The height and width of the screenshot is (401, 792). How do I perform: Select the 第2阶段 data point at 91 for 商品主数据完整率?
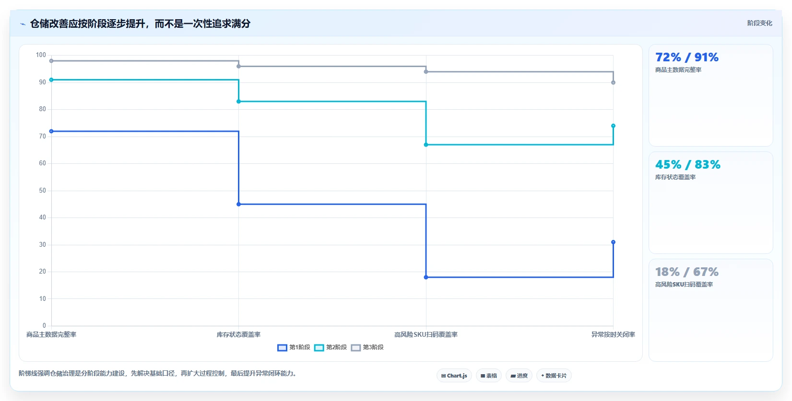click(51, 80)
